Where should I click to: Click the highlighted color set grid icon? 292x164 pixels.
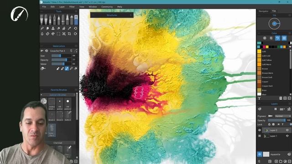click(x=284, y=38)
